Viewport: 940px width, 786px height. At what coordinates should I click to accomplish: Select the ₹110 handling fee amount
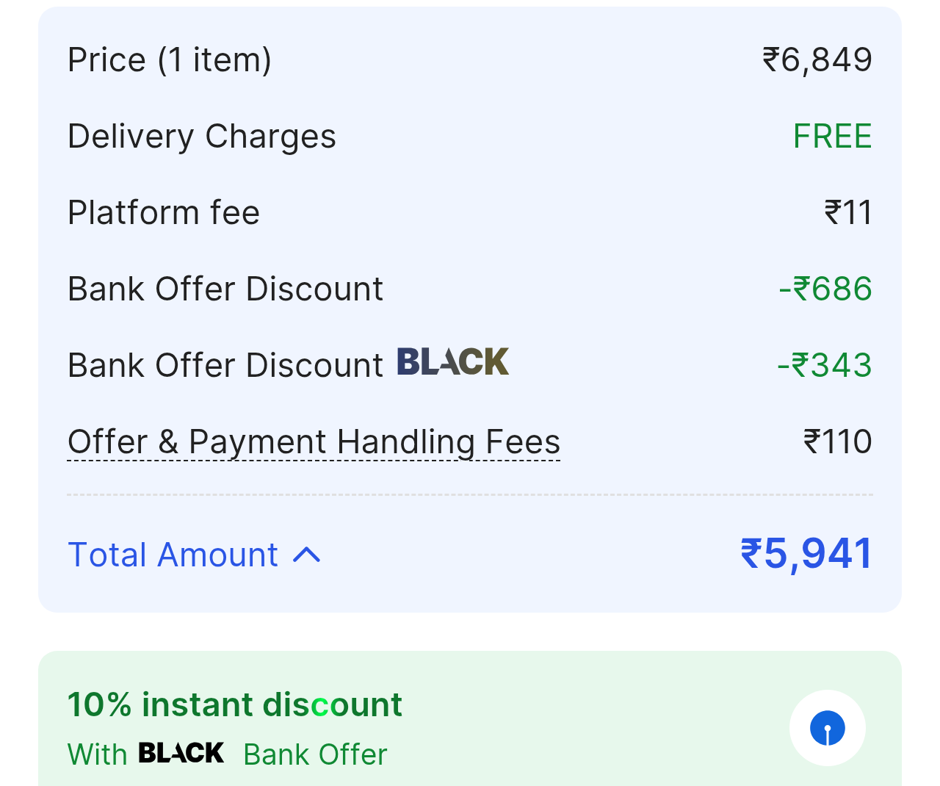point(837,441)
